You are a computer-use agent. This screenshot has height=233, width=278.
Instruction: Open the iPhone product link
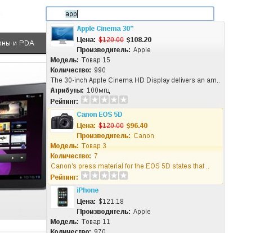coord(88,190)
